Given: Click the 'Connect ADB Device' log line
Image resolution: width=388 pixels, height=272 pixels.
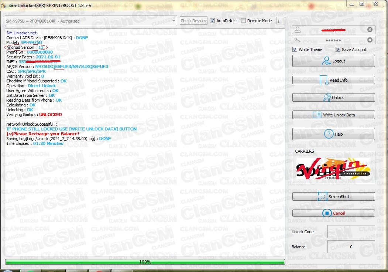Looking at the screenshot, I should click(47, 38).
